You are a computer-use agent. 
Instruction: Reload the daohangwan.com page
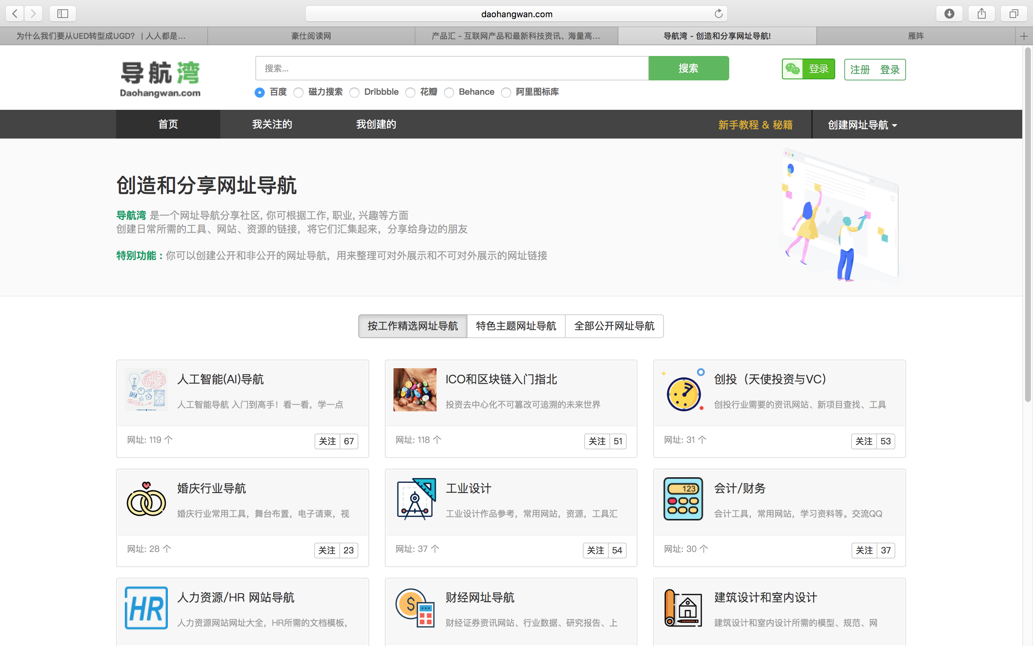718,14
